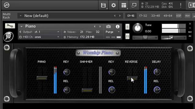Click the shimmer REL knob
The height and width of the screenshot is (109, 195).
(112, 90)
